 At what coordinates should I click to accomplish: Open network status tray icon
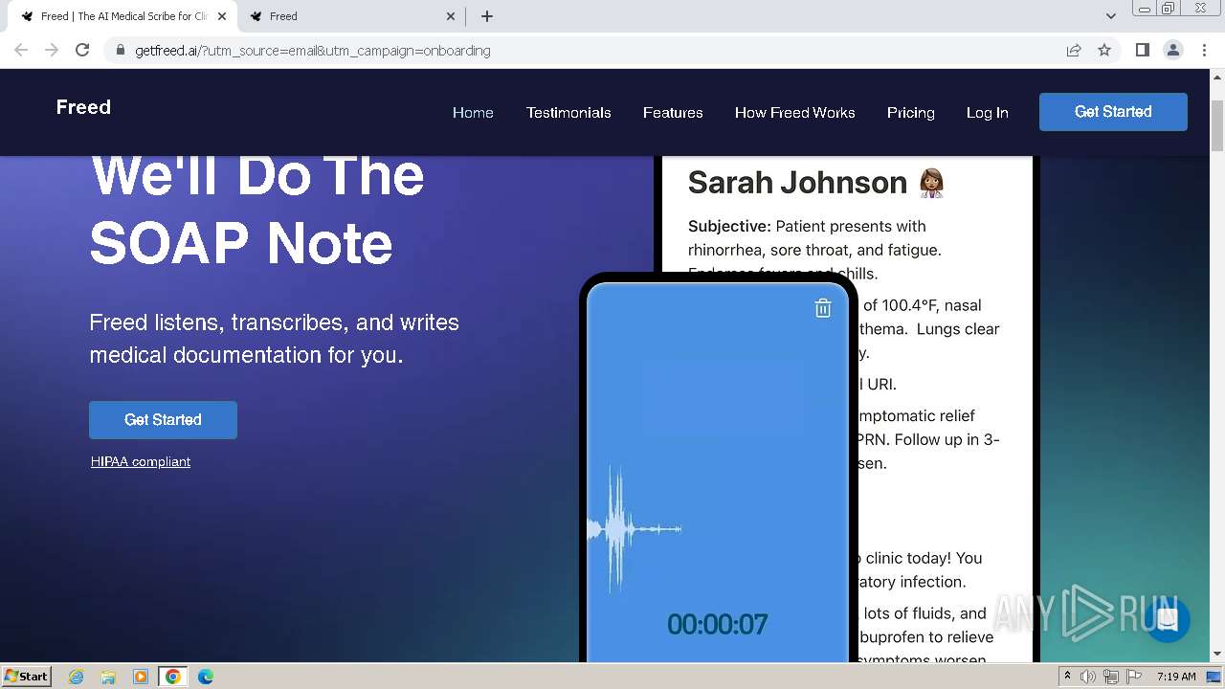[x=1111, y=677]
